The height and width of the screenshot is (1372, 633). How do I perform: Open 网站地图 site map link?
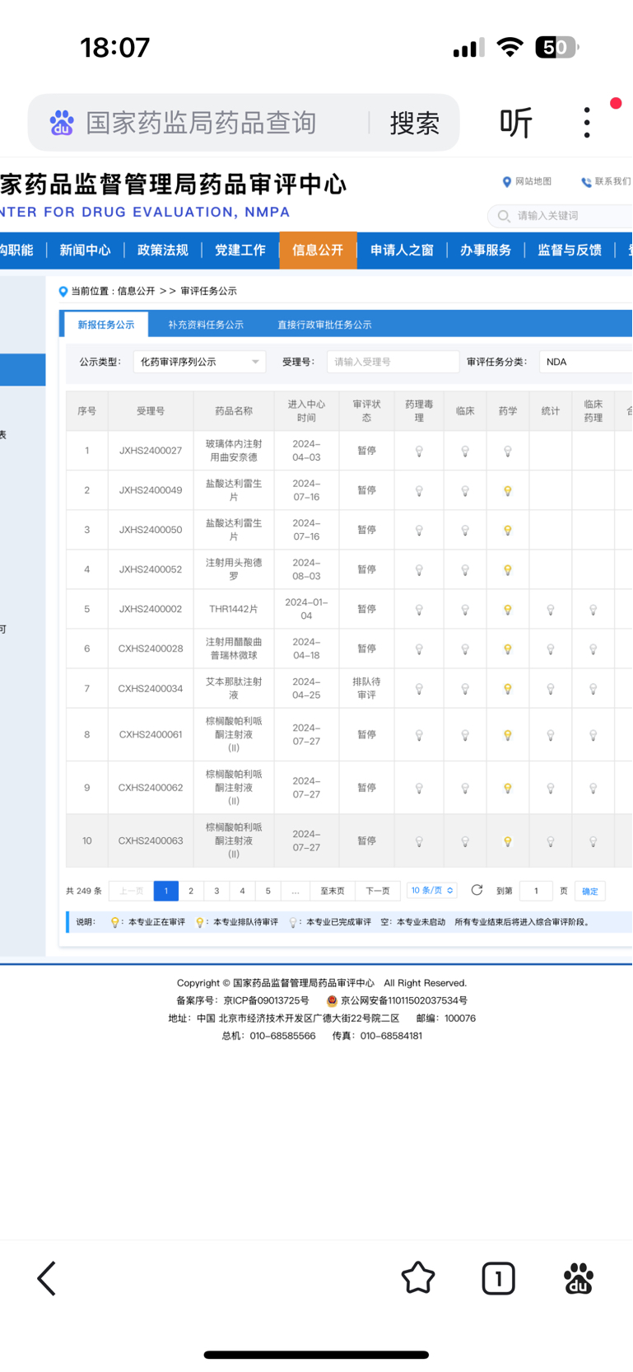coord(527,181)
